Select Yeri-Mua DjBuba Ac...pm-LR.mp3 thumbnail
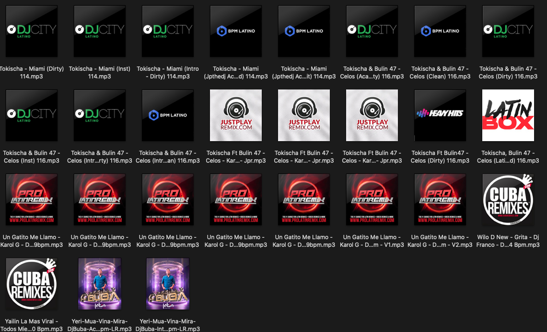This screenshot has height=332, width=547. click(x=100, y=284)
